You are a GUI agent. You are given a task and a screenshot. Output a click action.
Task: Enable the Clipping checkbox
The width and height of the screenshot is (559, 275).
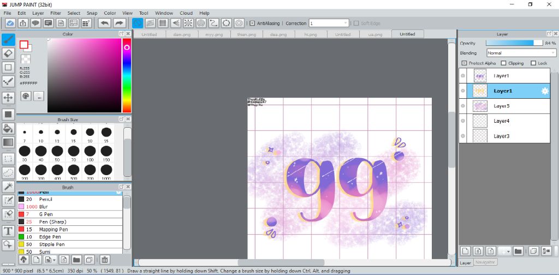click(x=503, y=63)
